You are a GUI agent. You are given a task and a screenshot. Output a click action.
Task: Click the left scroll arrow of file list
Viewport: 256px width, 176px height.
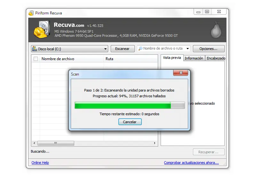point(34,143)
